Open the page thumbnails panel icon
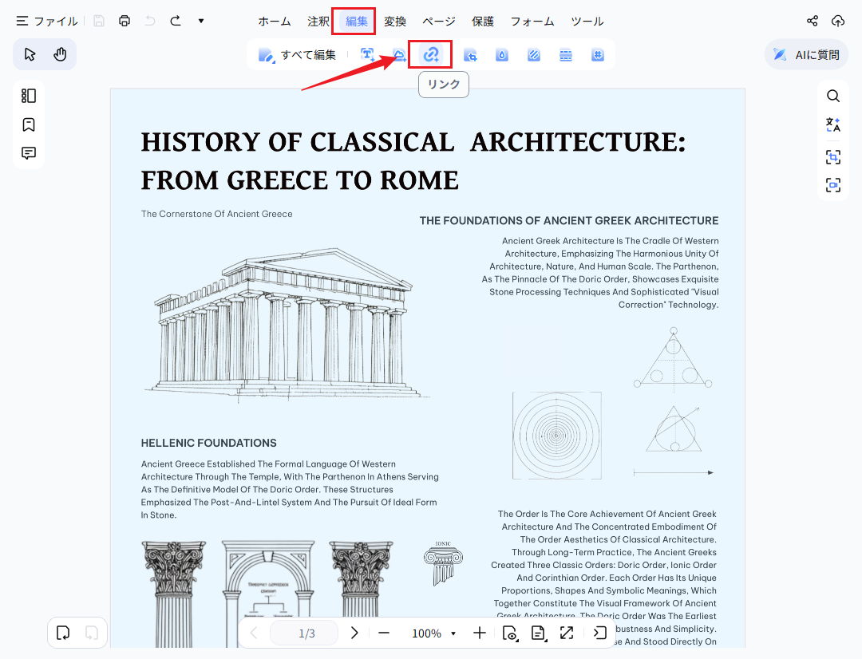Viewport: 862px width, 659px height. pos(29,96)
